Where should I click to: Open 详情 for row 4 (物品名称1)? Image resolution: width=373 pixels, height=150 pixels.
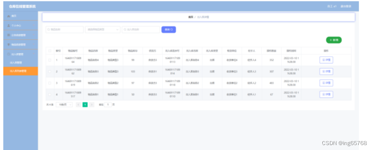[x=326, y=94]
